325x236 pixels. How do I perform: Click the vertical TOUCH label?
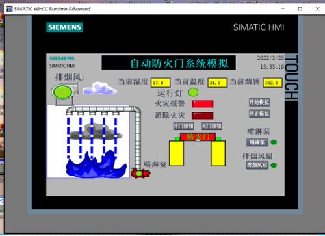[291, 77]
